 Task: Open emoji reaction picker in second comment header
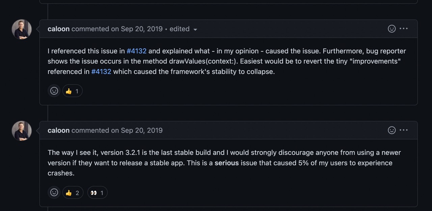[x=391, y=130]
